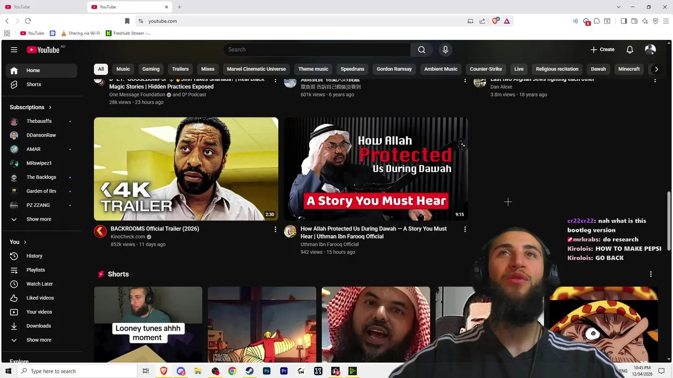Open Windows Start menu

point(8,371)
